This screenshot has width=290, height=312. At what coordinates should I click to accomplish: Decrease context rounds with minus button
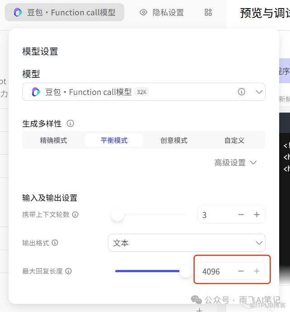[x=241, y=215]
